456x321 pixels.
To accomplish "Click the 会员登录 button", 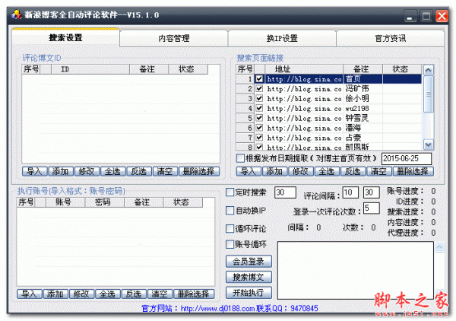I will click(x=249, y=262).
